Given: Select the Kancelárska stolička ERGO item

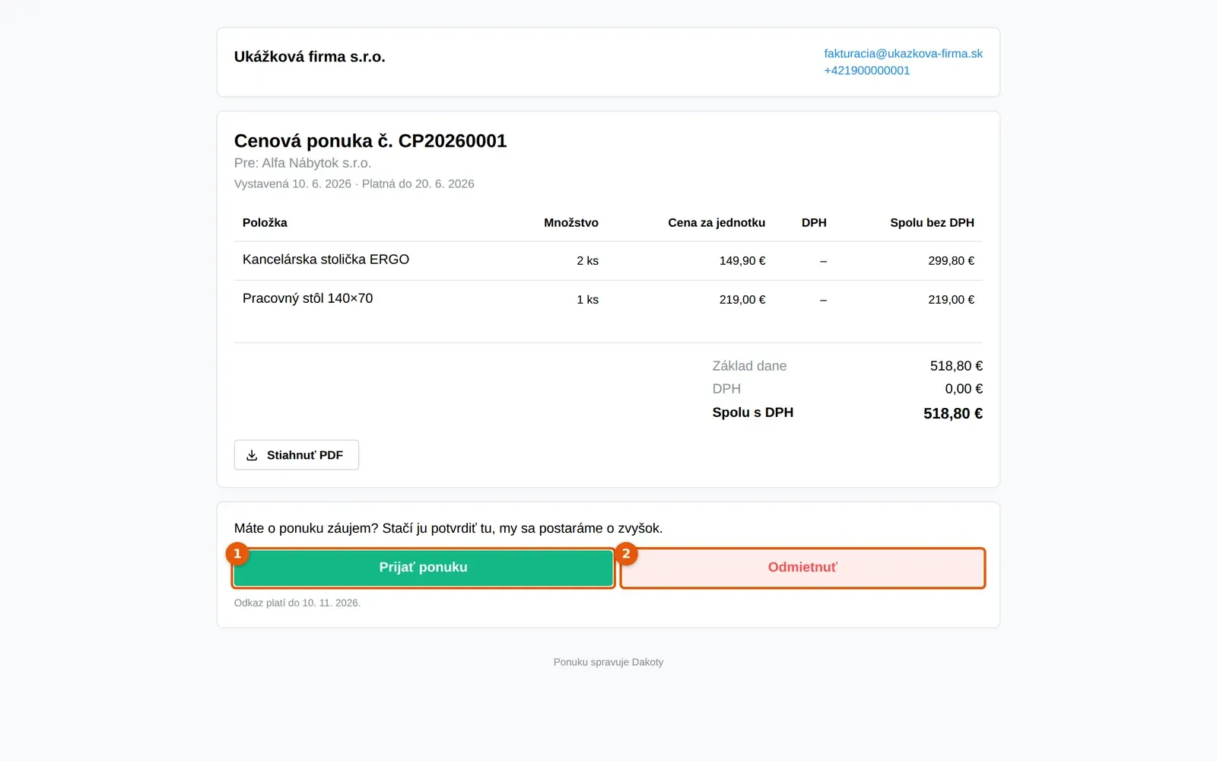Looking at the screenshot, I should tap(326, 260).
